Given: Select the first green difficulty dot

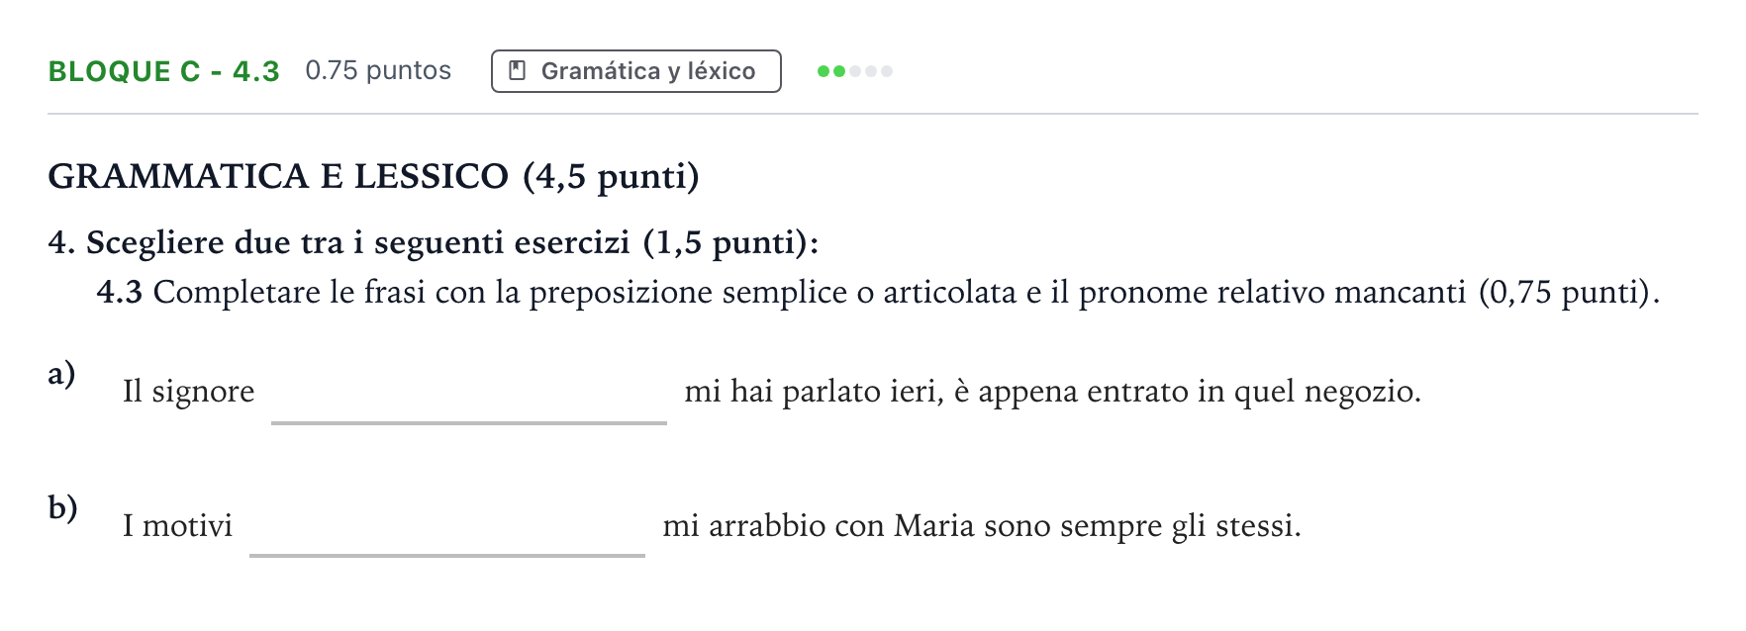Looking at the screenshot, I should pos(824,71).
